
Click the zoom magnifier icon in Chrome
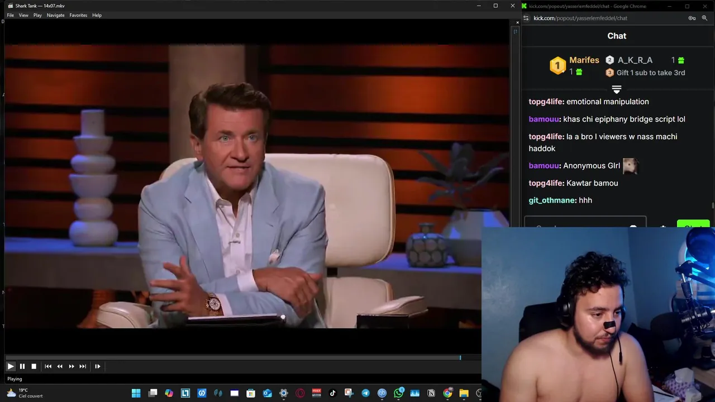point(704,18)
